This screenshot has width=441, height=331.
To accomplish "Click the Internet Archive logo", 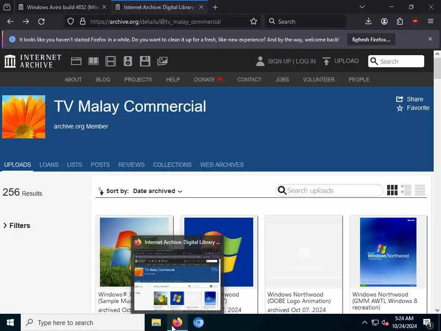I will 33,61.
